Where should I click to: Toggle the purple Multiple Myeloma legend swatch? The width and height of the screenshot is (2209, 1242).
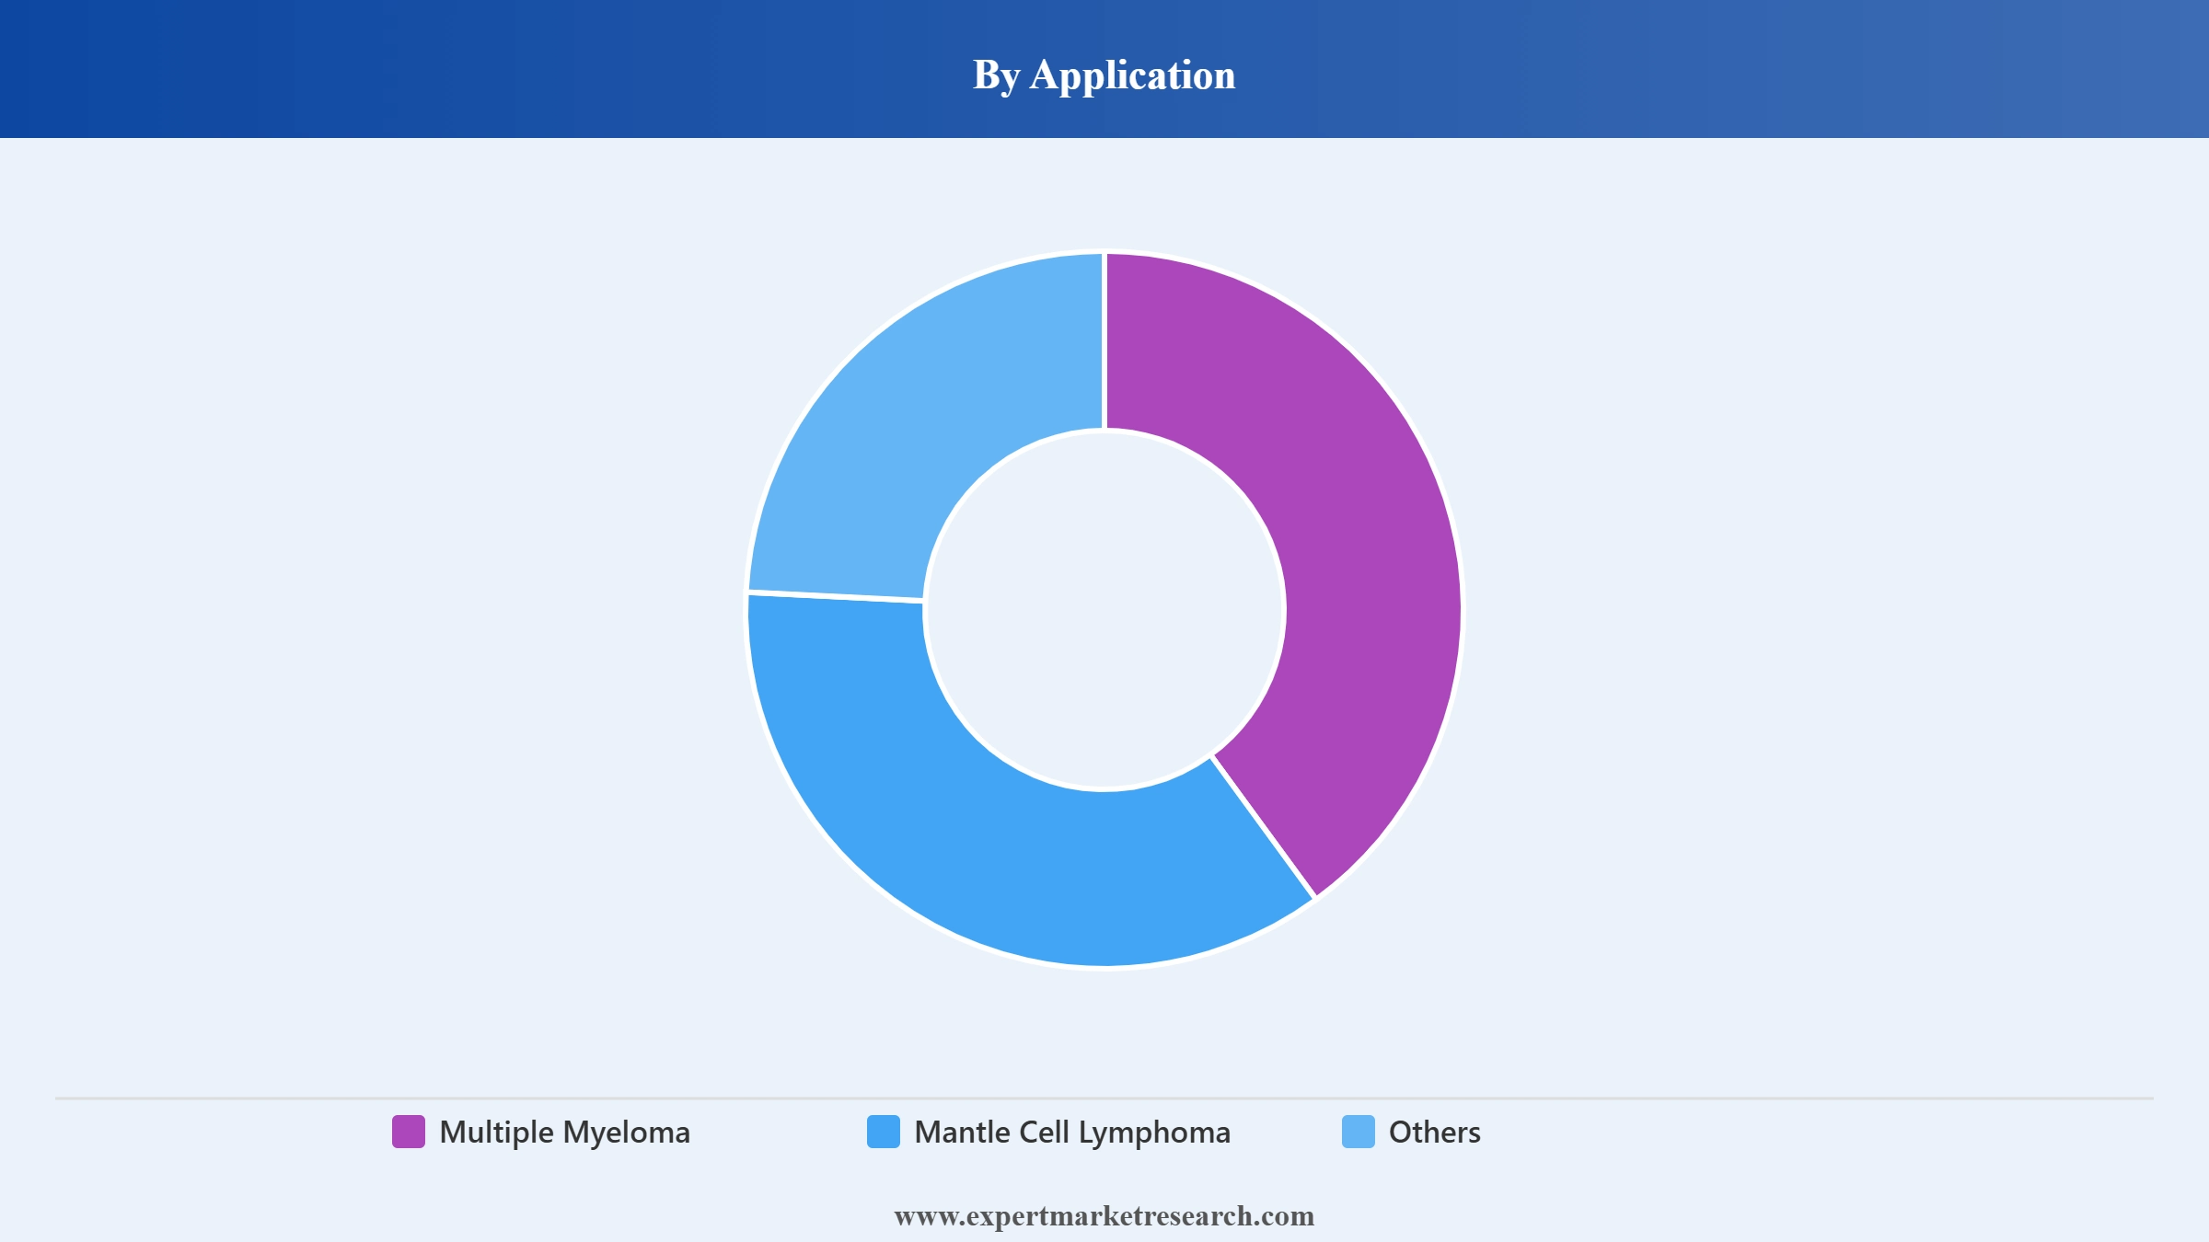pyautogui.click(x=409, y=1132)
